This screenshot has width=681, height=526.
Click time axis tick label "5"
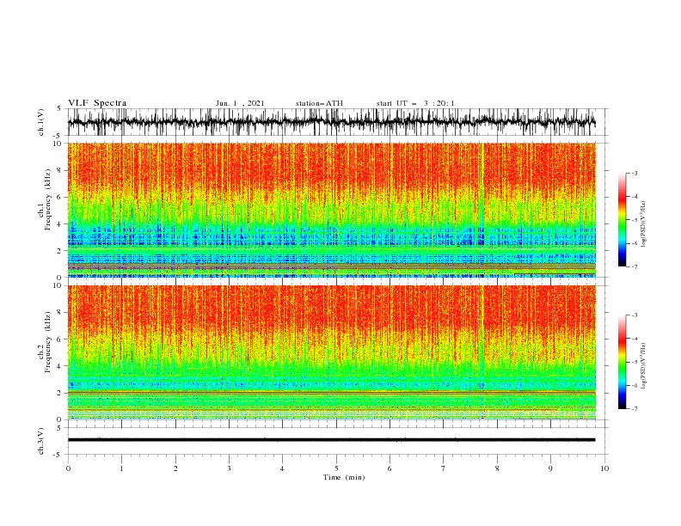[336, 468]
